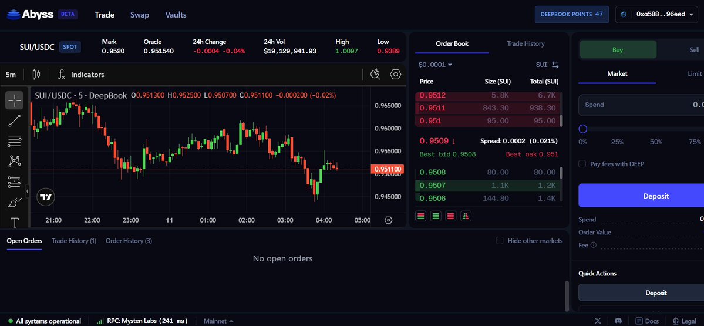The height and width of the screenshot is (326, 704).
Task: Switch to Trade History tab beside Order Book
Action: (526, 43)
